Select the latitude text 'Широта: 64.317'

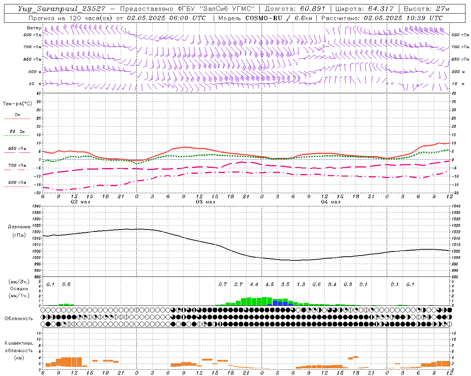[365, 9]
